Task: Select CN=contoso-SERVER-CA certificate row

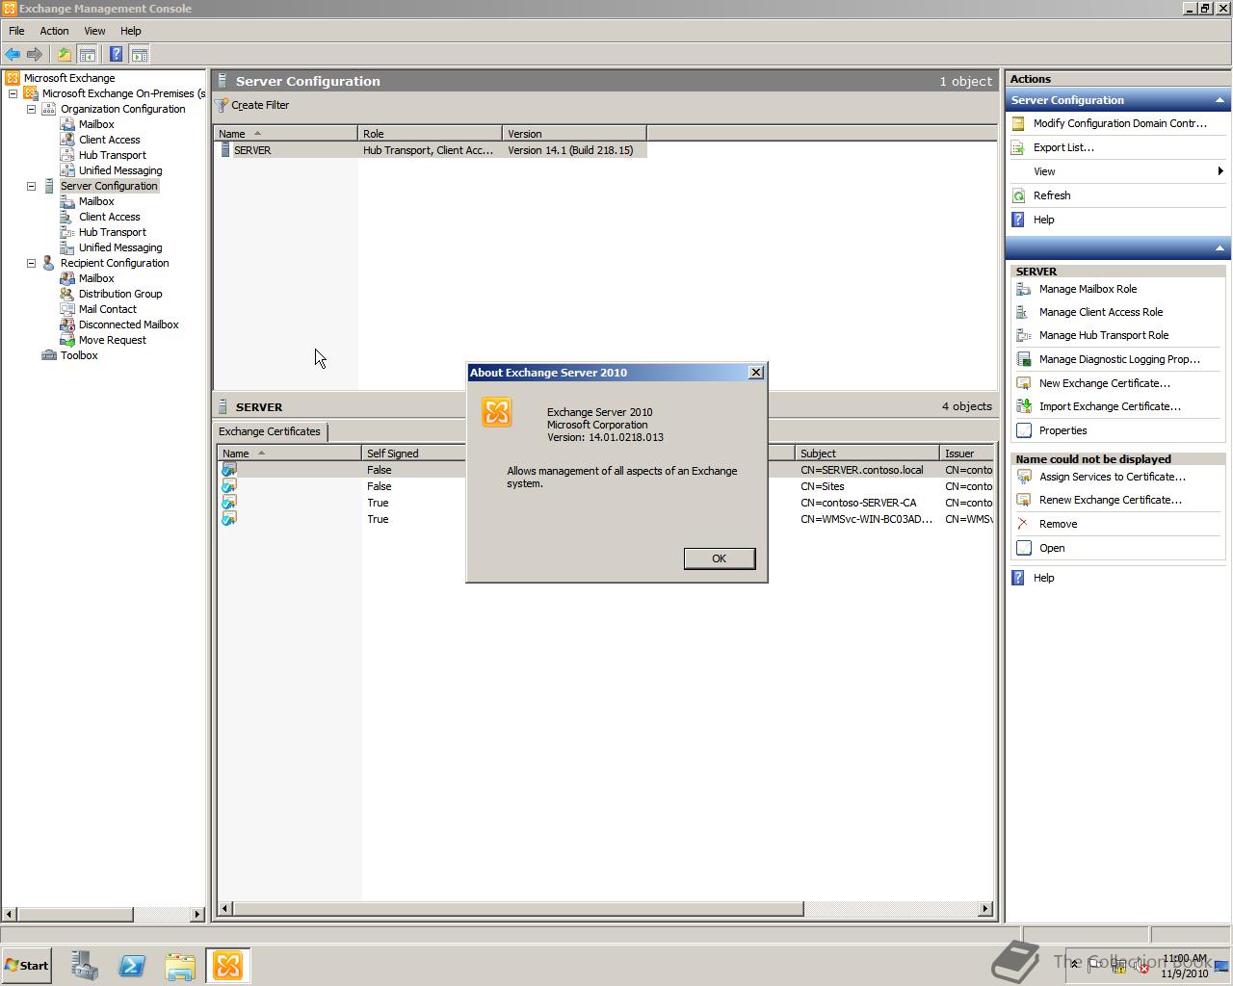Action: [605, 503]
